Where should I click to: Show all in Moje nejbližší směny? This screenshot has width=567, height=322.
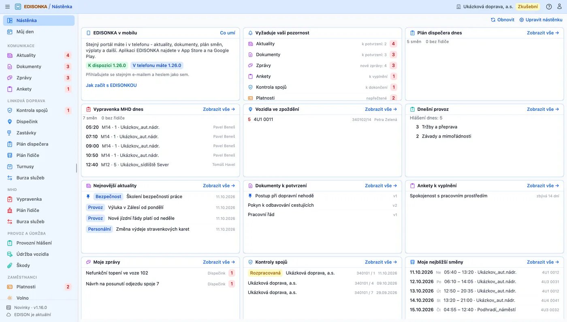point(543,262)
